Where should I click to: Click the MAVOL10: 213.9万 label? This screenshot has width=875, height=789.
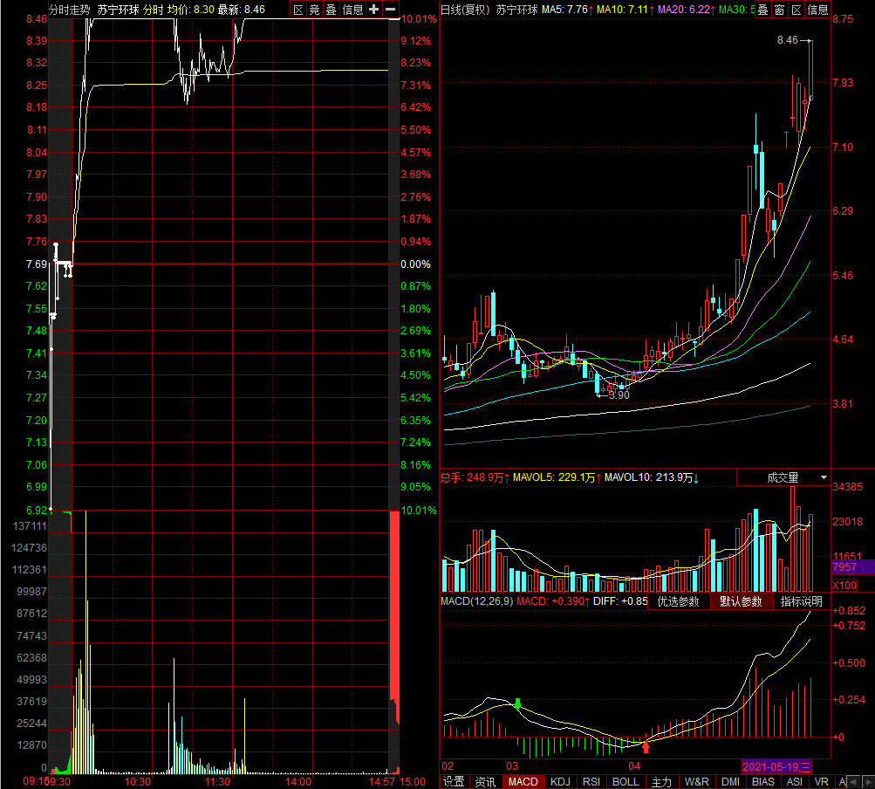tap(652, 477)
